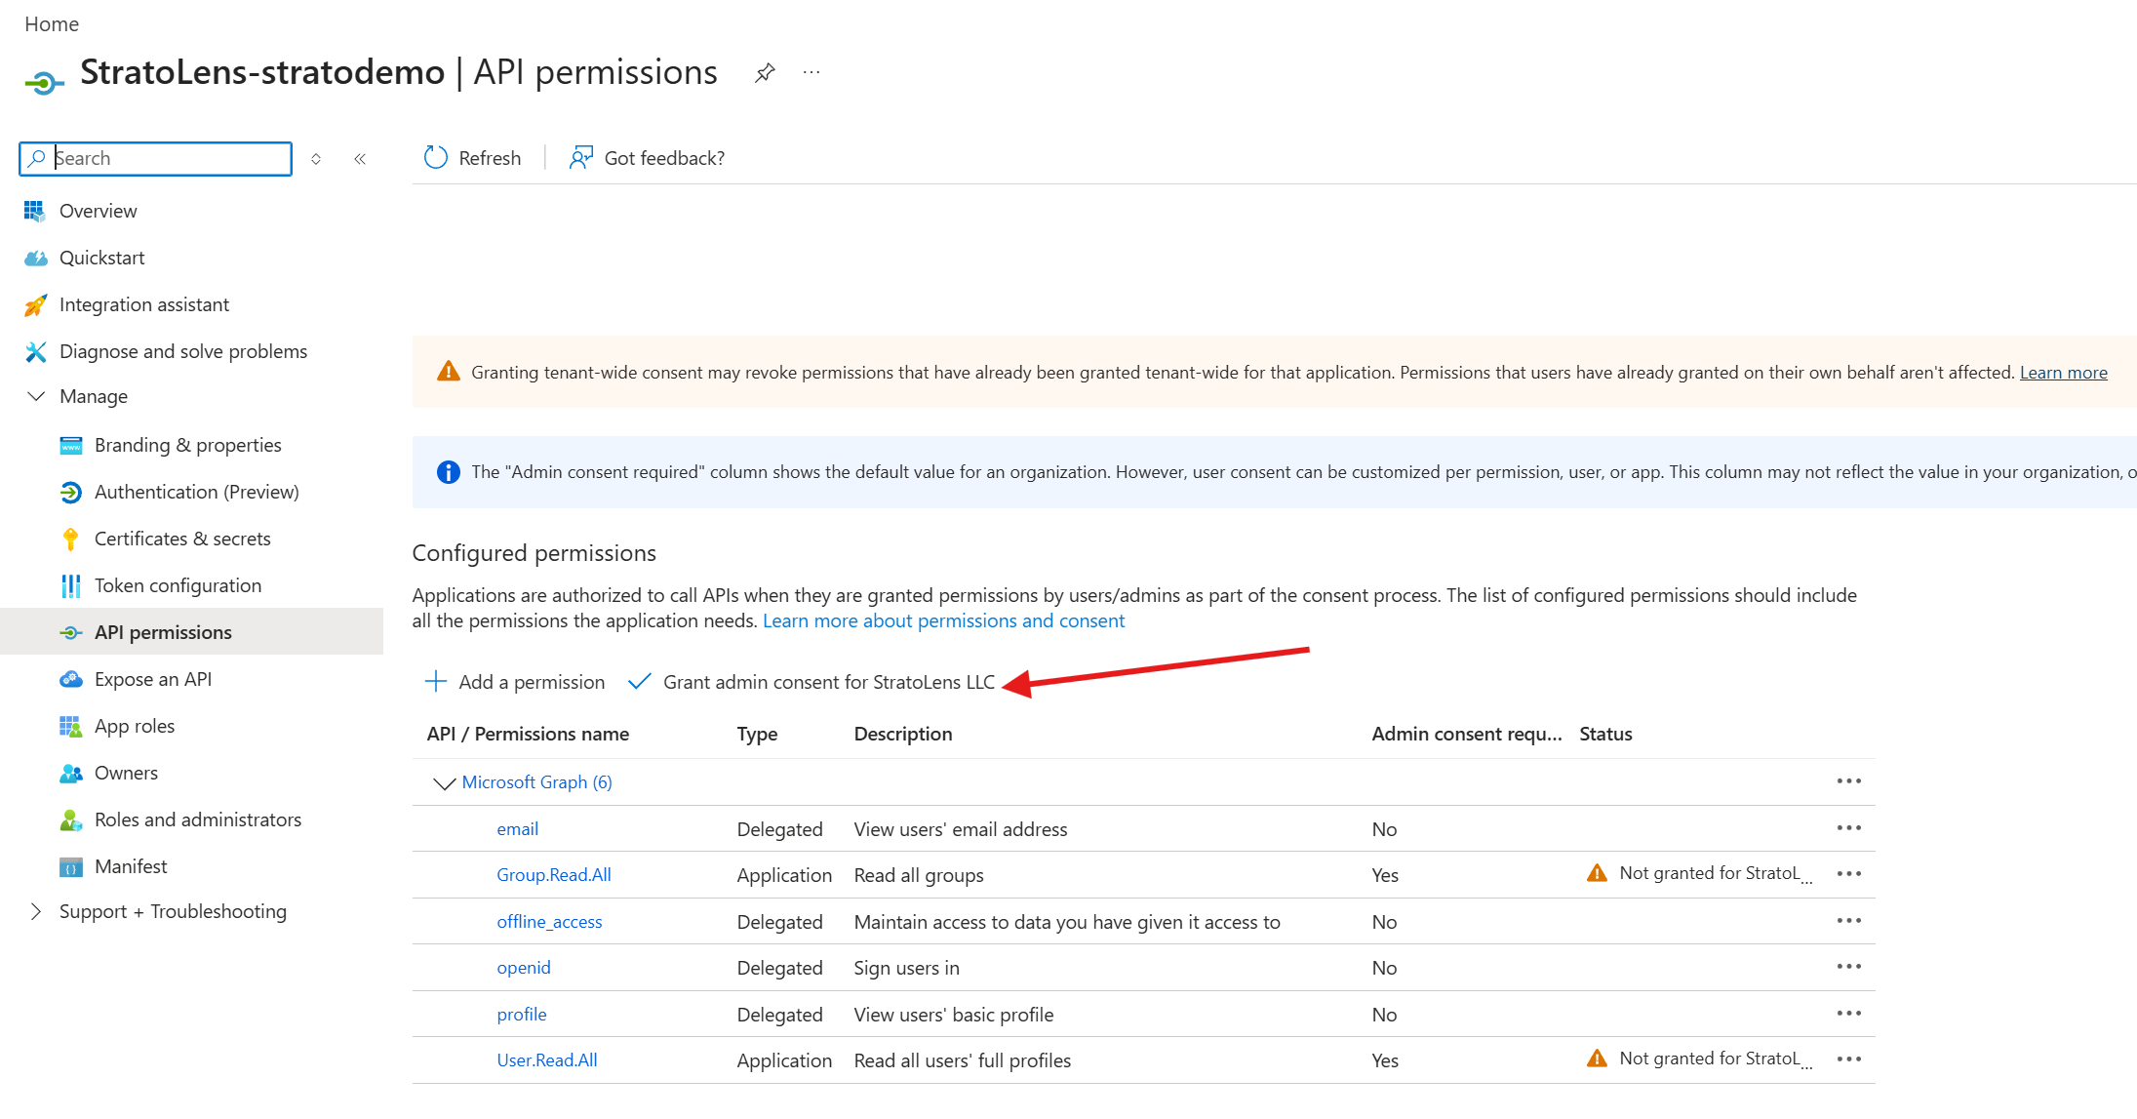Click the Branding & properties icon

pos(71,446)
